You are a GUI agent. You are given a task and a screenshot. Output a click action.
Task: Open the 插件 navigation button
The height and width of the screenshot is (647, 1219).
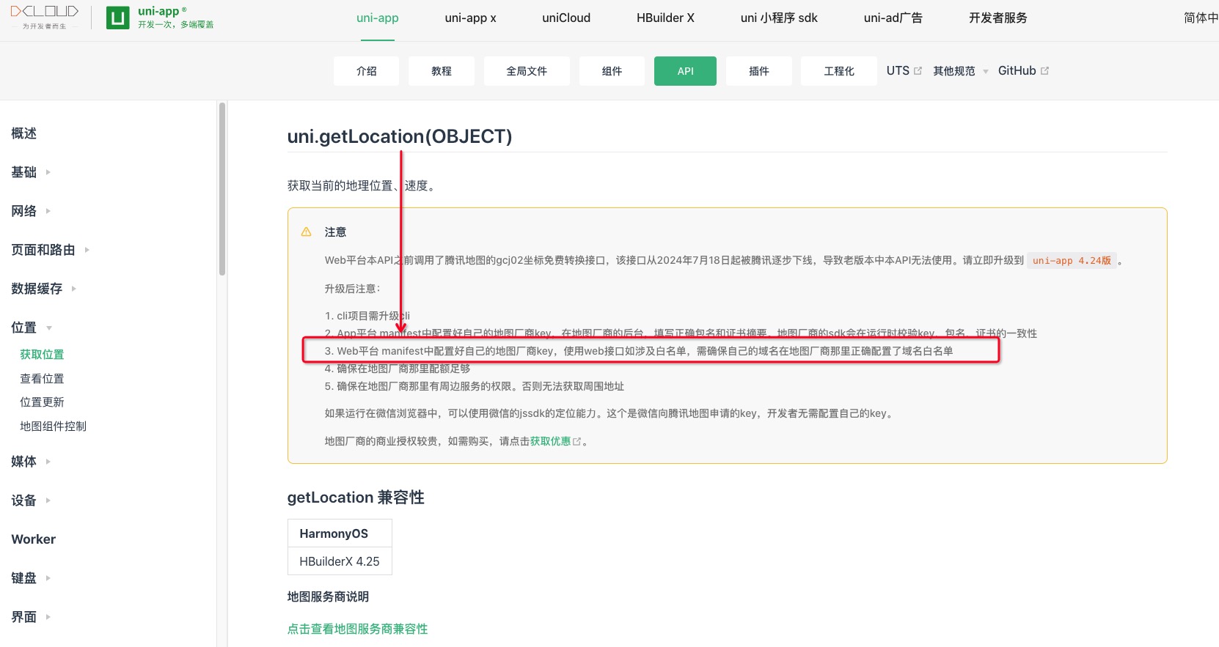pos(758,71)
